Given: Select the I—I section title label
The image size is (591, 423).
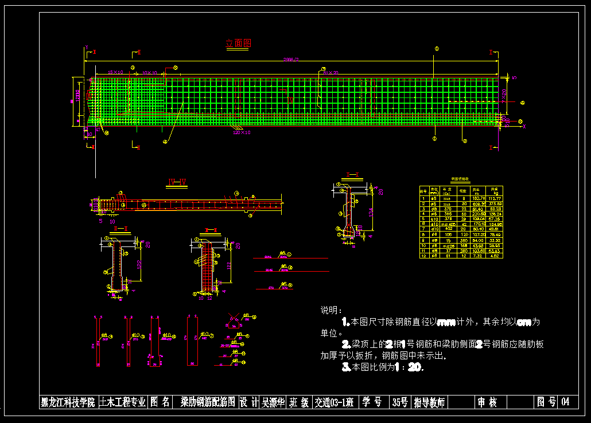Looking at the screenshot, I should coord(352,175).
